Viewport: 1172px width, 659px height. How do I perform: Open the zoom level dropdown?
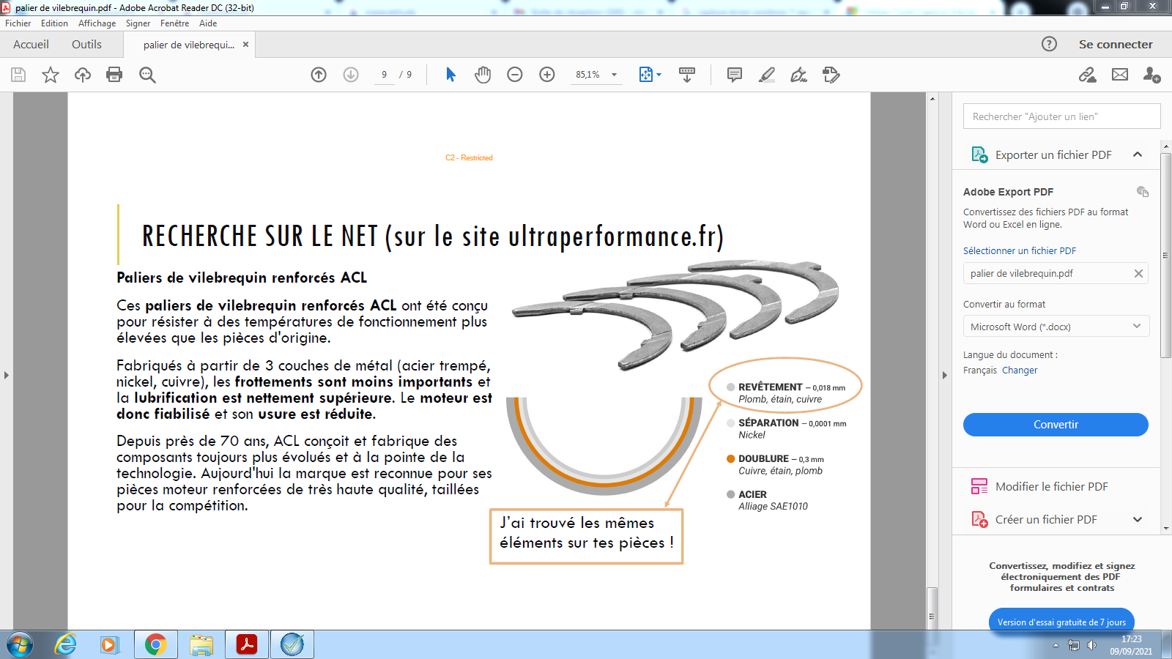[x=614, y=75]
